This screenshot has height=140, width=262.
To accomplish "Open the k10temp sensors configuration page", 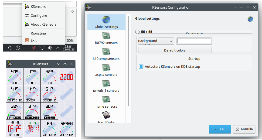I will 106,52.
